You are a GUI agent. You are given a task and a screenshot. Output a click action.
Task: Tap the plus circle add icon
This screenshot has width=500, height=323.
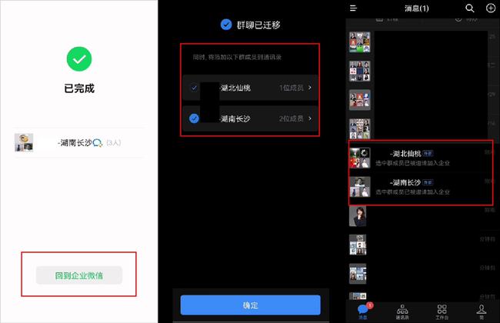(x=491, y=8)
